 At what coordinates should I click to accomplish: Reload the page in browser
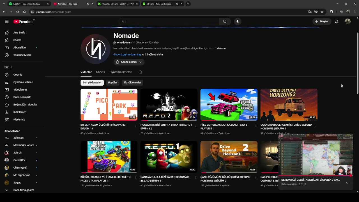[17, 12]
